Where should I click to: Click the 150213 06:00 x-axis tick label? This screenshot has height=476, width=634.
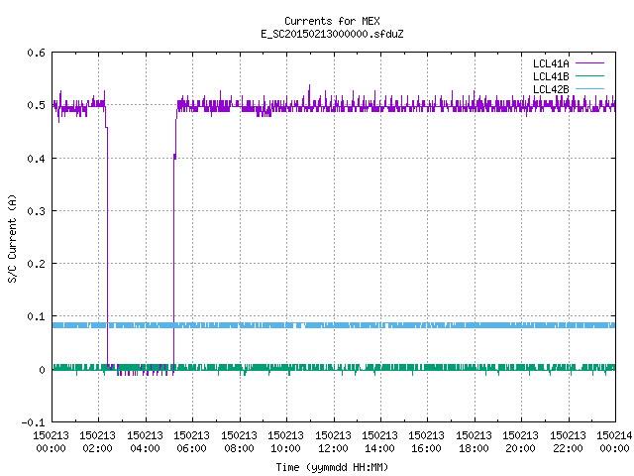(191, 441)
